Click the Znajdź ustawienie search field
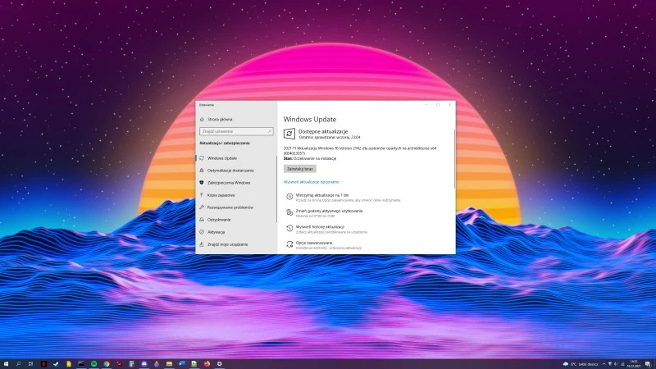 [x=236, y=131]
